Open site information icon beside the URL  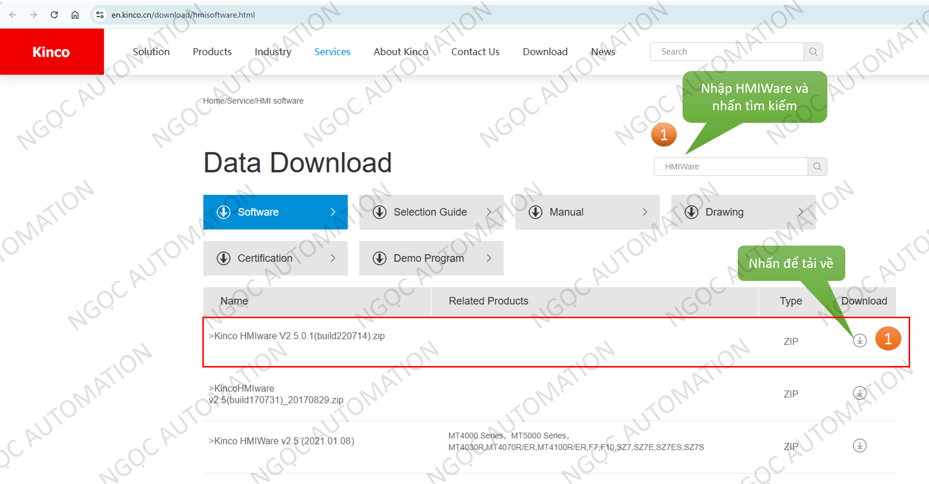click(100, 15)
